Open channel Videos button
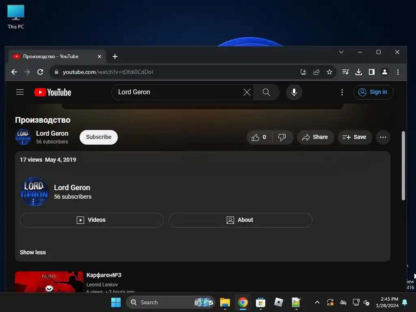416x312 pixels. [x=91, y=220]
